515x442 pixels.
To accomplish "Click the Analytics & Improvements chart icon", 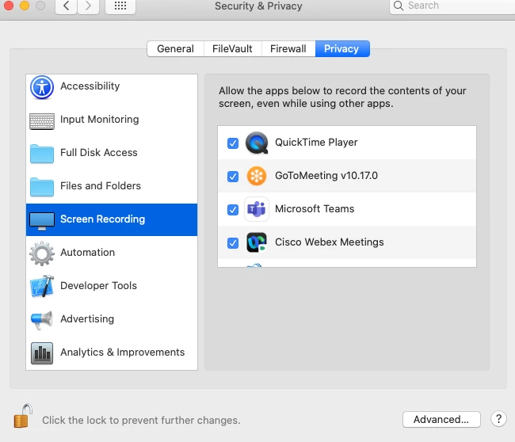I will click(x=42, y=353).
